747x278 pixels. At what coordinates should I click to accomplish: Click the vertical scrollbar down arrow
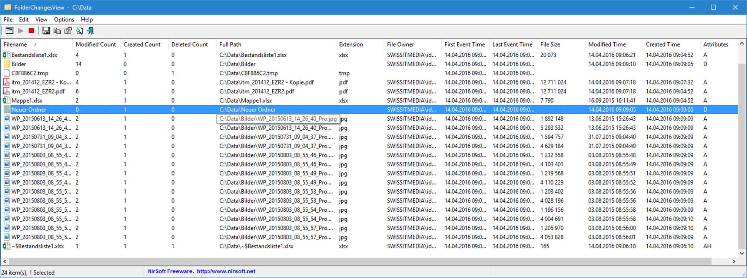coord(742,254)
